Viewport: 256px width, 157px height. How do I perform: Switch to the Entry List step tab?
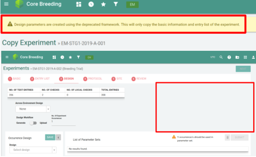click(40, 78)
